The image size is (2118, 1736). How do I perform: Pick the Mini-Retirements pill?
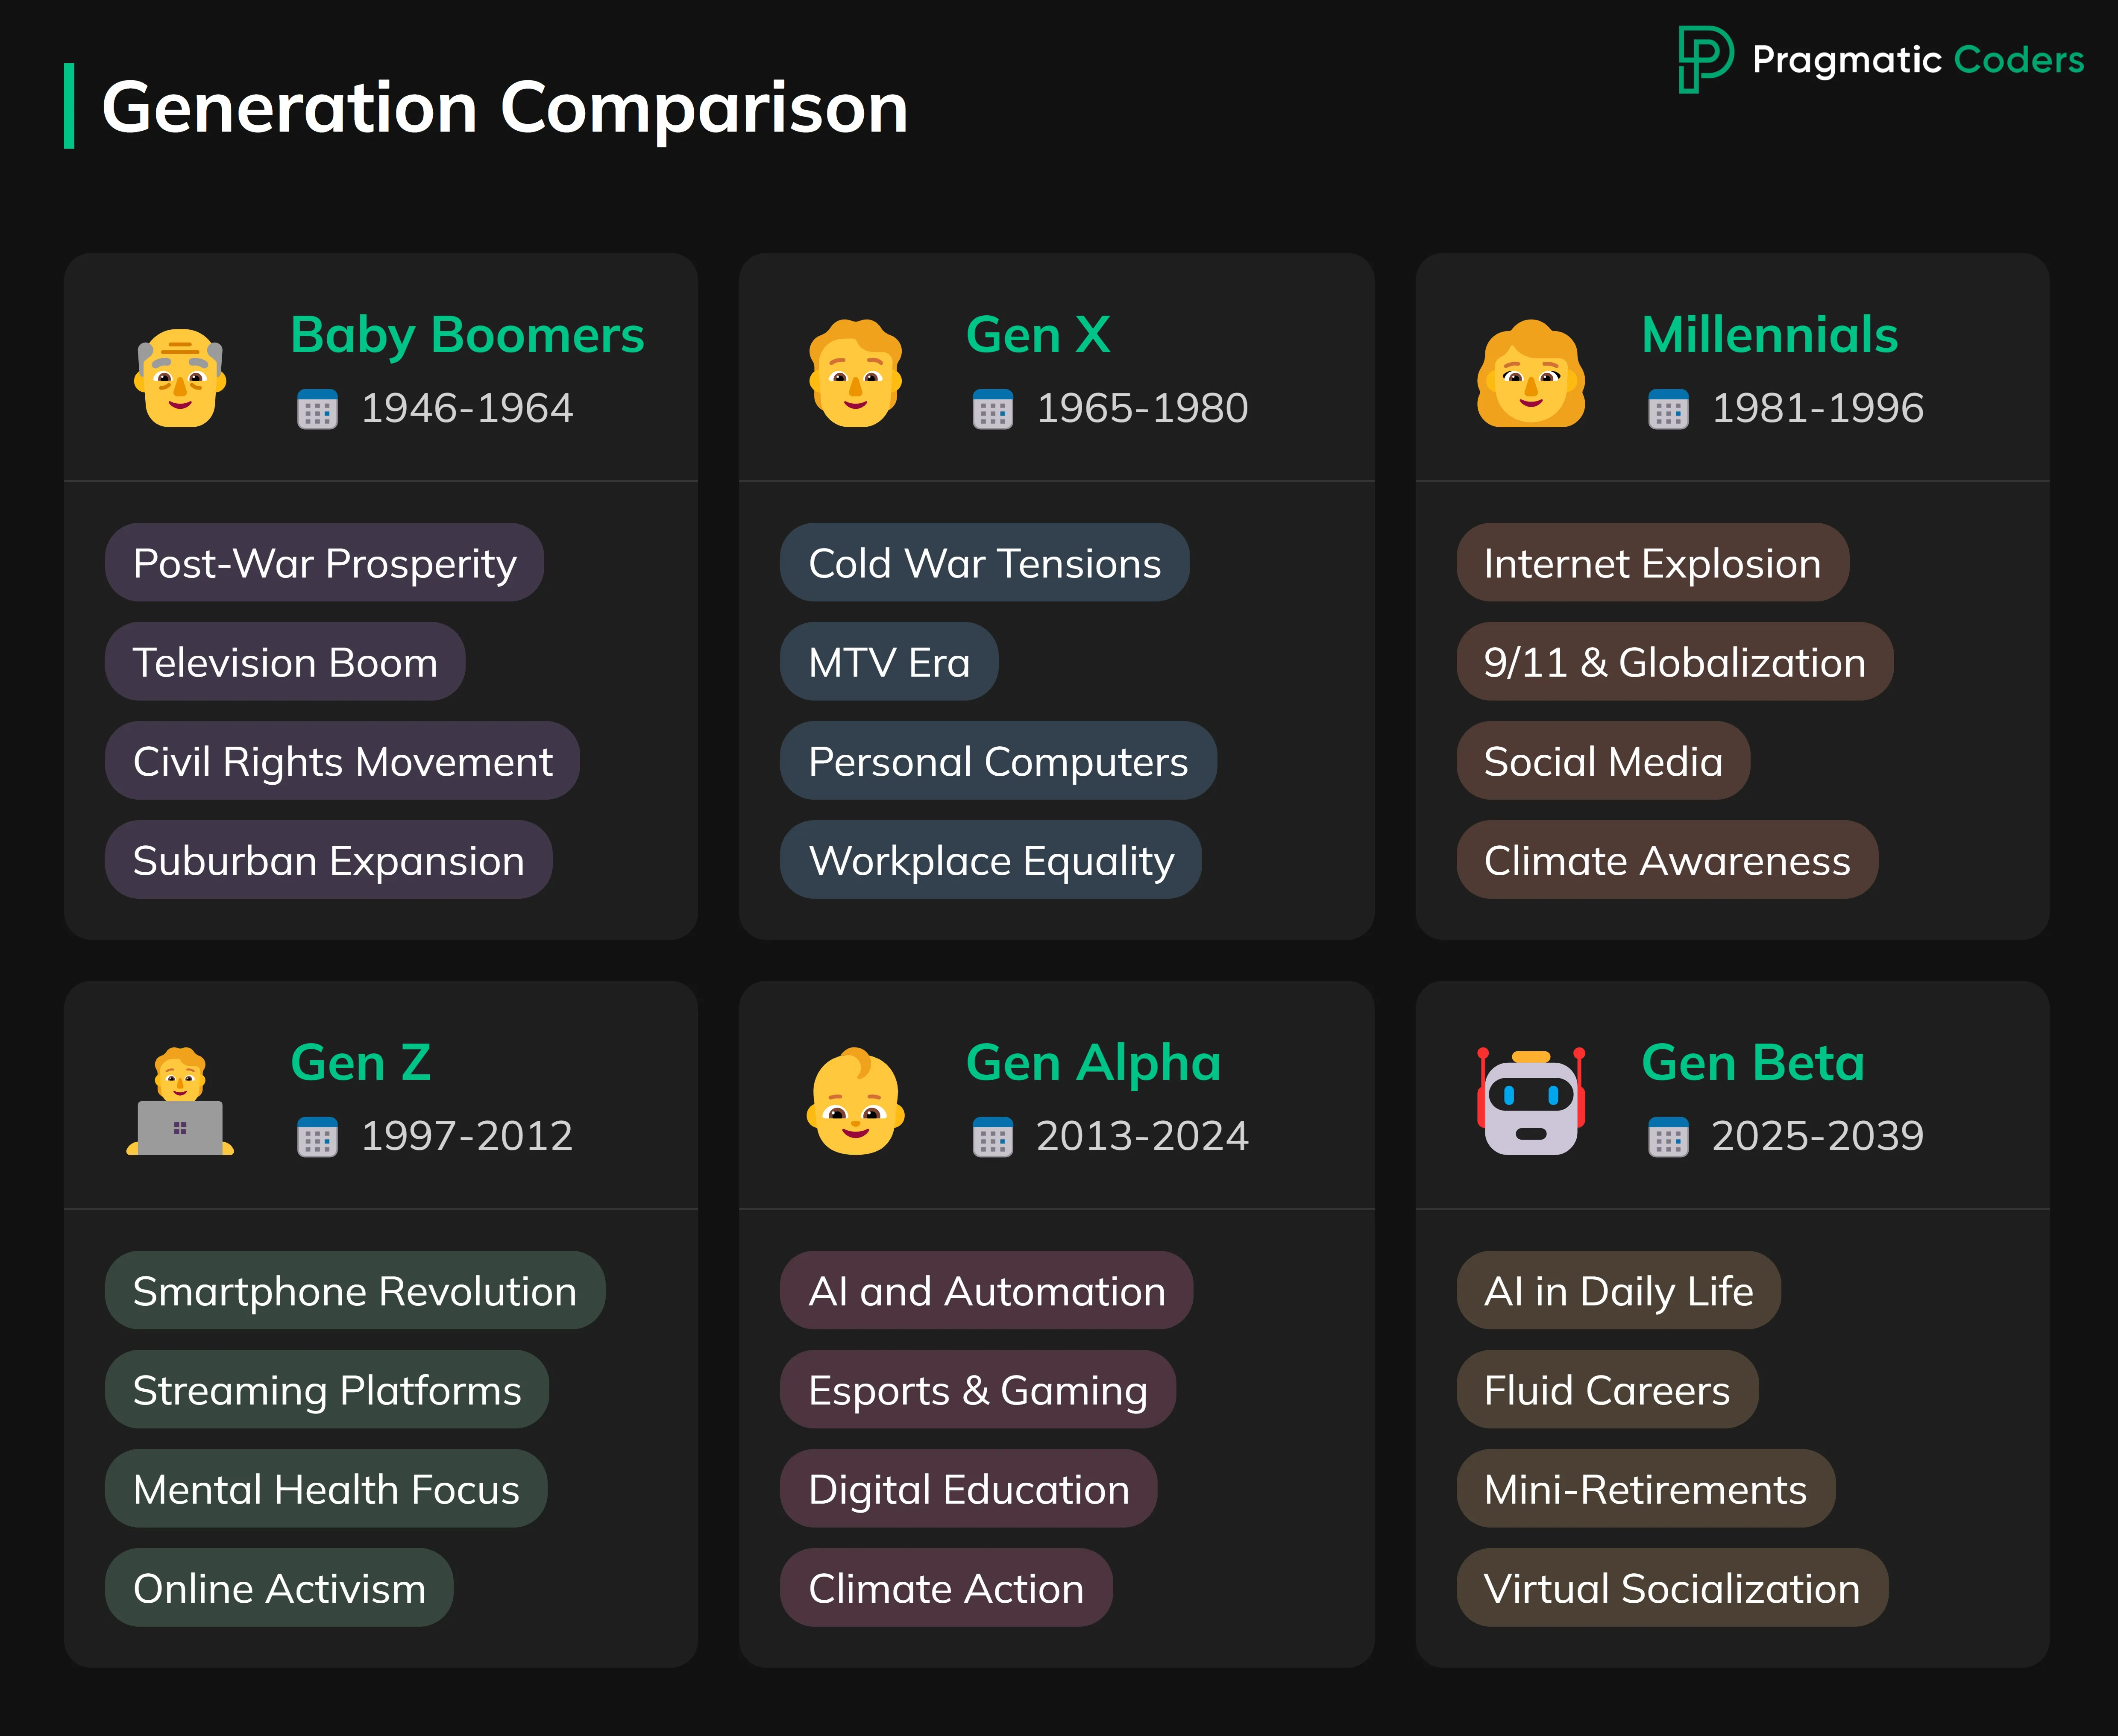pos(1646,1488)
